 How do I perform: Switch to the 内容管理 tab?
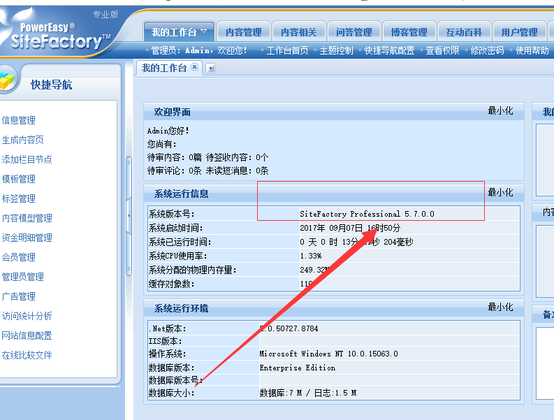(x=244, y=32)
